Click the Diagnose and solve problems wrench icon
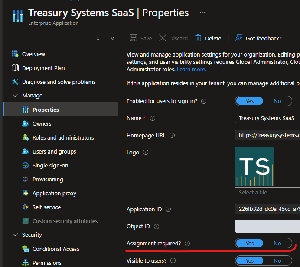The height and width of the screenshot is (267, 300). tap(15, 82)
